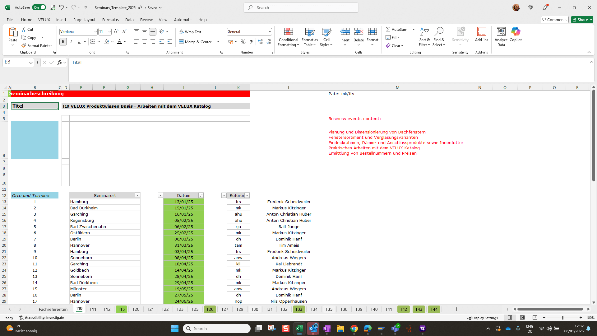The image size is (597, 336).
Task: Open the Seminarort column filter
Action: tap(137, 195)
